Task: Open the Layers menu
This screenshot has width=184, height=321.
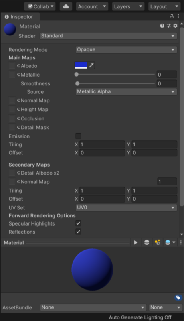Action: 128,6
